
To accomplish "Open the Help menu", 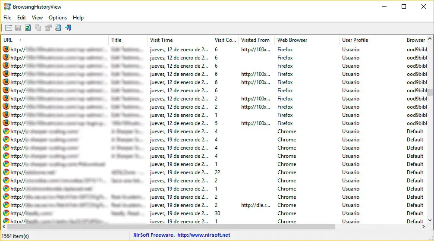I will (78, 18).
